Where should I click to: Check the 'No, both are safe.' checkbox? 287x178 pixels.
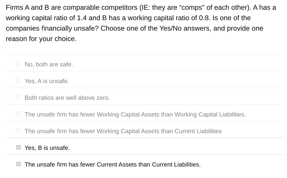click(x=18, y=64)
